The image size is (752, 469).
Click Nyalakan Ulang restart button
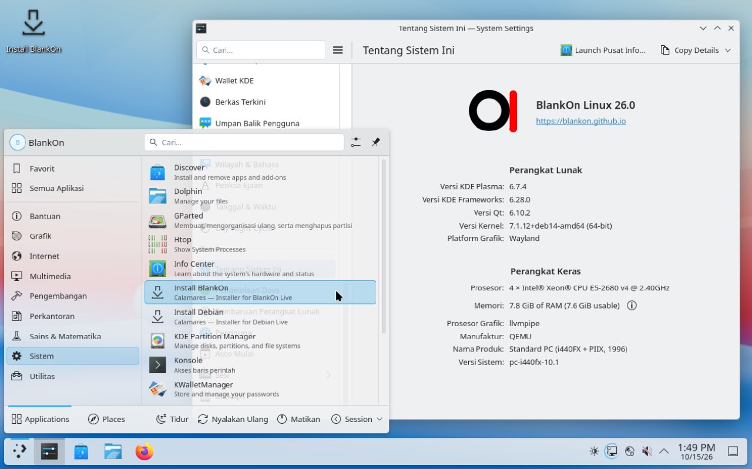pos(233,419)
